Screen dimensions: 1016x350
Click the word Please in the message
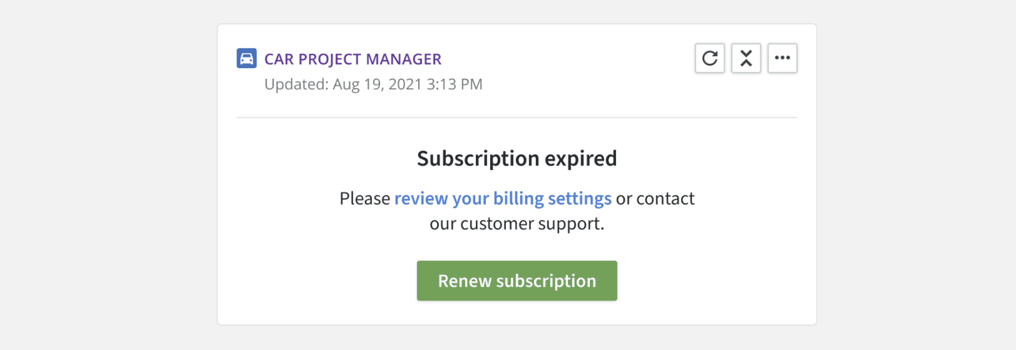[x=365, y=199]
